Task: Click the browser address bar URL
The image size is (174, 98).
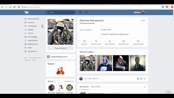Action: tap(31, 7)
